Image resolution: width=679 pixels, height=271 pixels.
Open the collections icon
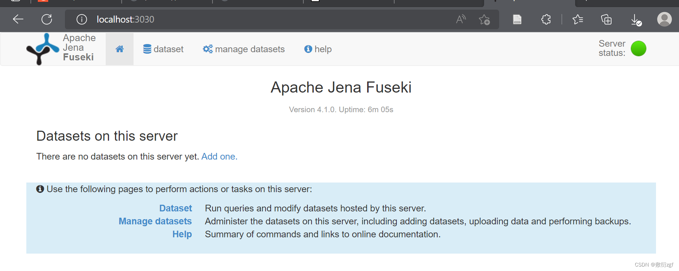606,19
